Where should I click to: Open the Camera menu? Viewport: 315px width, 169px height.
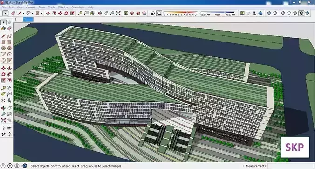pyautogui.click(x=31, y=7)
